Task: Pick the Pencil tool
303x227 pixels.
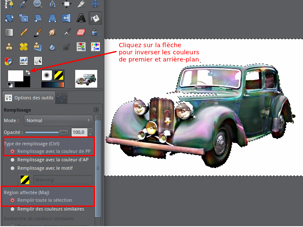Action: pyautogui.click(x=24, y=32)
